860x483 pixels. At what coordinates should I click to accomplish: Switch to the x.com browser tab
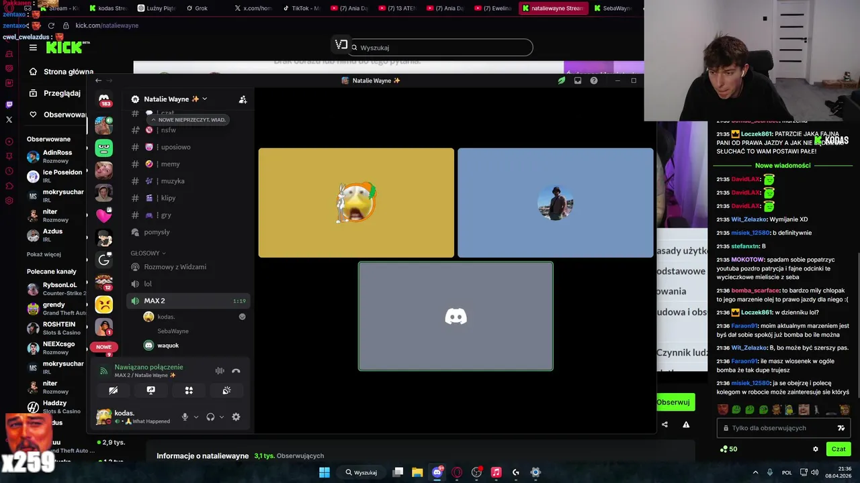[x=253, y=8]
